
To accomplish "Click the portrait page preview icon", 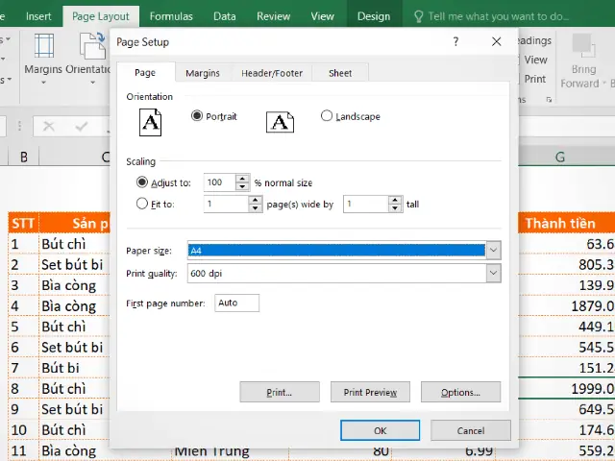I will click(150, 122).
